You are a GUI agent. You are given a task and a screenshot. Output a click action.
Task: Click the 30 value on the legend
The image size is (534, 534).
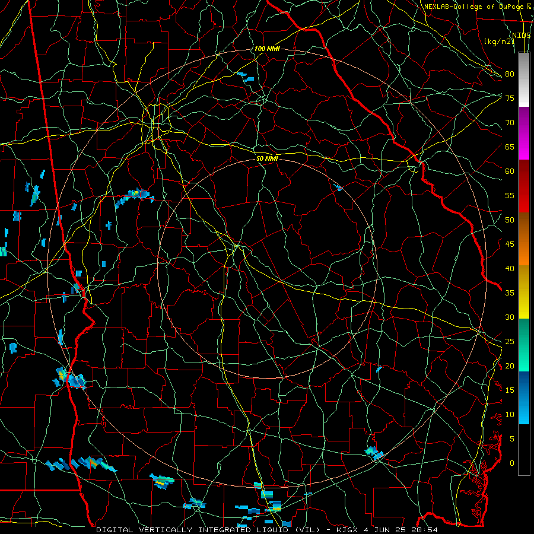click(510, 317)
